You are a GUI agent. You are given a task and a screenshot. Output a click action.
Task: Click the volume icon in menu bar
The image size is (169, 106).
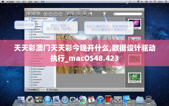pyautogui.click(x=142, y=2)
